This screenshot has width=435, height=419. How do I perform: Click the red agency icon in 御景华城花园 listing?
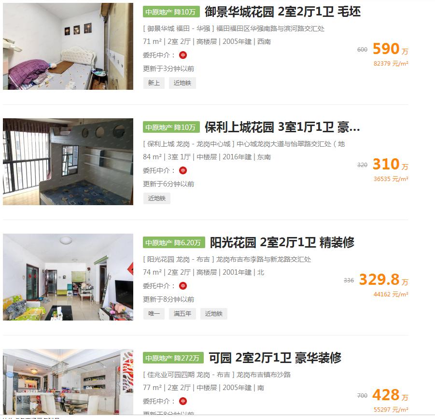[x=183, y=55]
